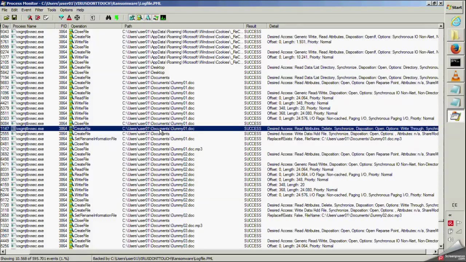Launch Firefox from the taskbar
Screen dimensions: 466x262
tap(455, 49)
